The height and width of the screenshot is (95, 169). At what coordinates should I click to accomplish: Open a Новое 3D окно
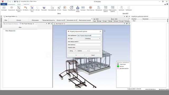pos(32,9)
